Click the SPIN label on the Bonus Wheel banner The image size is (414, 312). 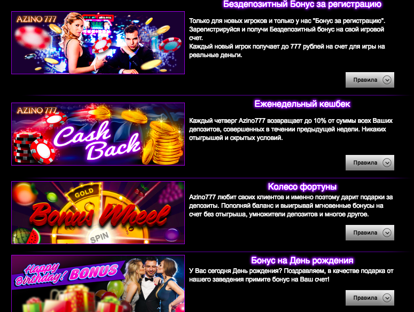[99, 238]
